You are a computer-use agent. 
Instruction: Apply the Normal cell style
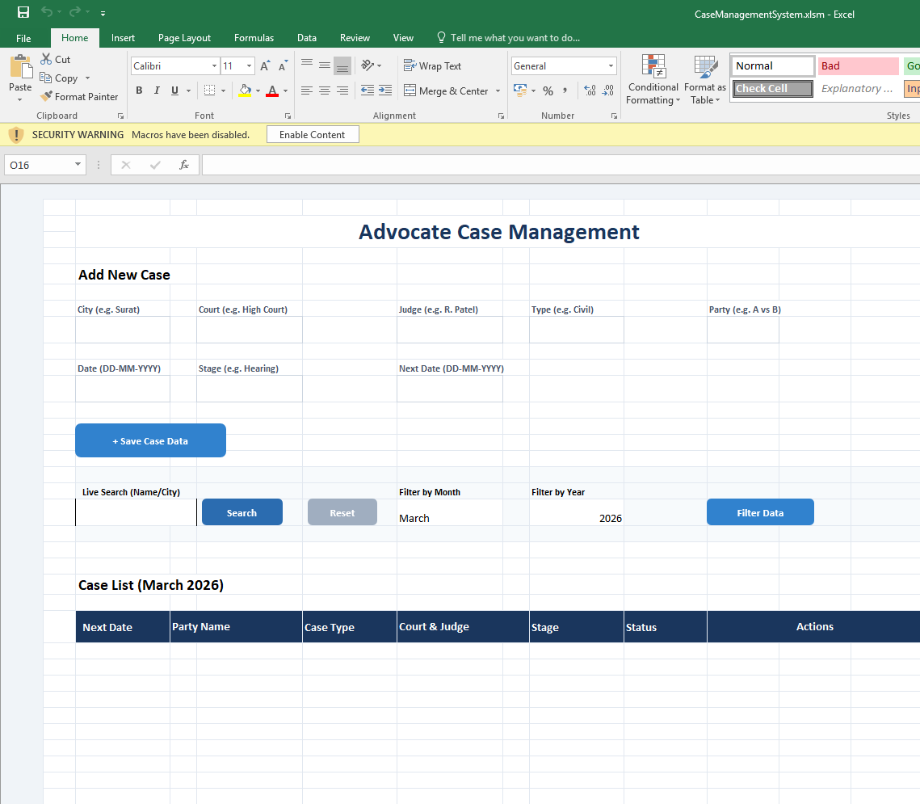pos(773,65)
